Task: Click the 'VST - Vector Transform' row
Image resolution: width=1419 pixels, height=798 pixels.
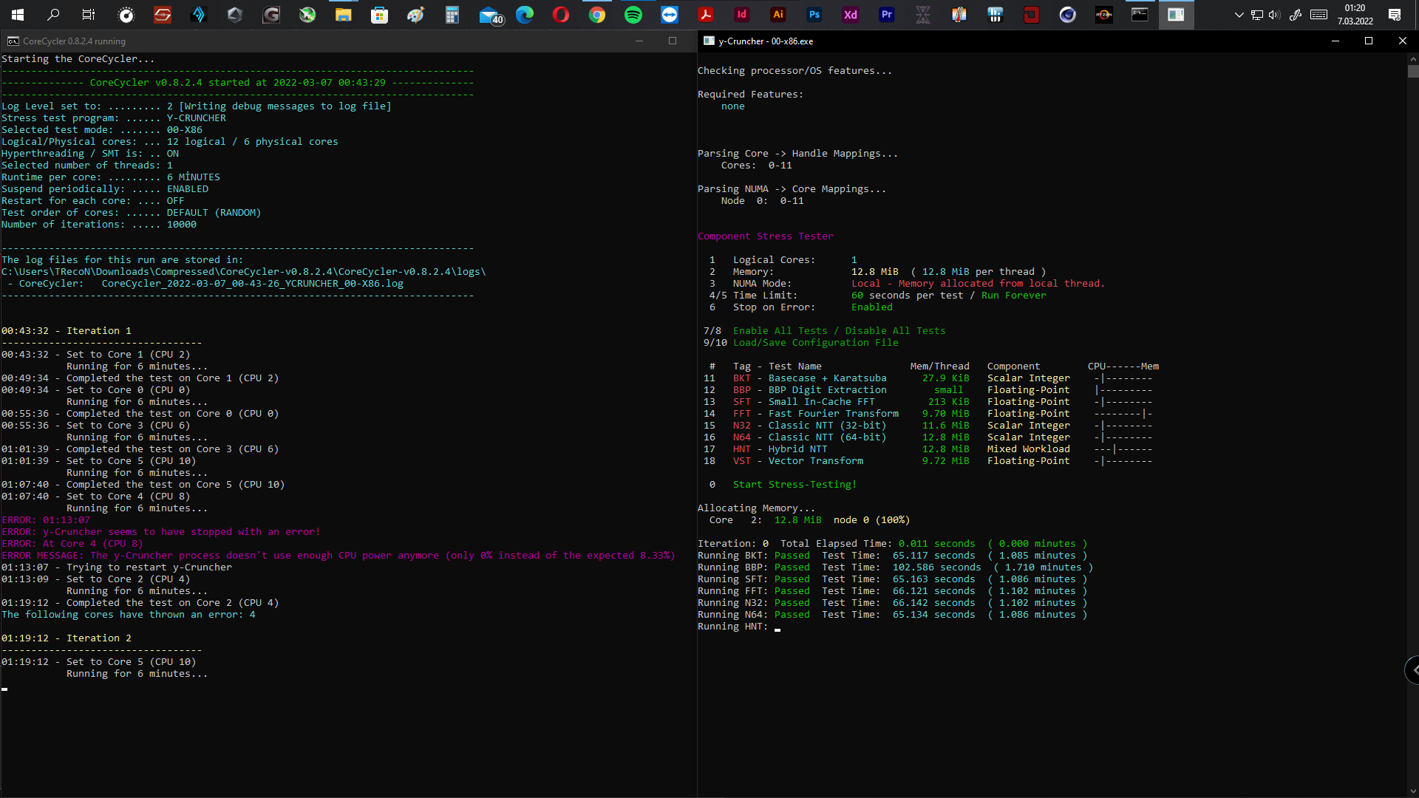Action: 928,461
